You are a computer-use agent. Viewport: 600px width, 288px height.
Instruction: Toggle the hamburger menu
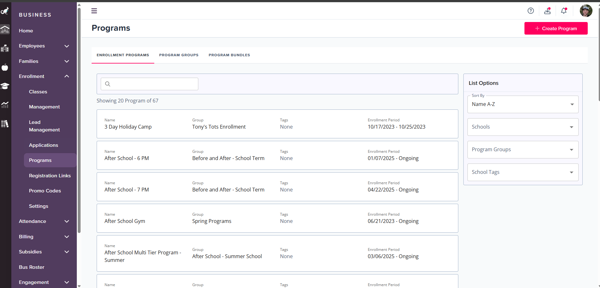click(x=94, y=11)
